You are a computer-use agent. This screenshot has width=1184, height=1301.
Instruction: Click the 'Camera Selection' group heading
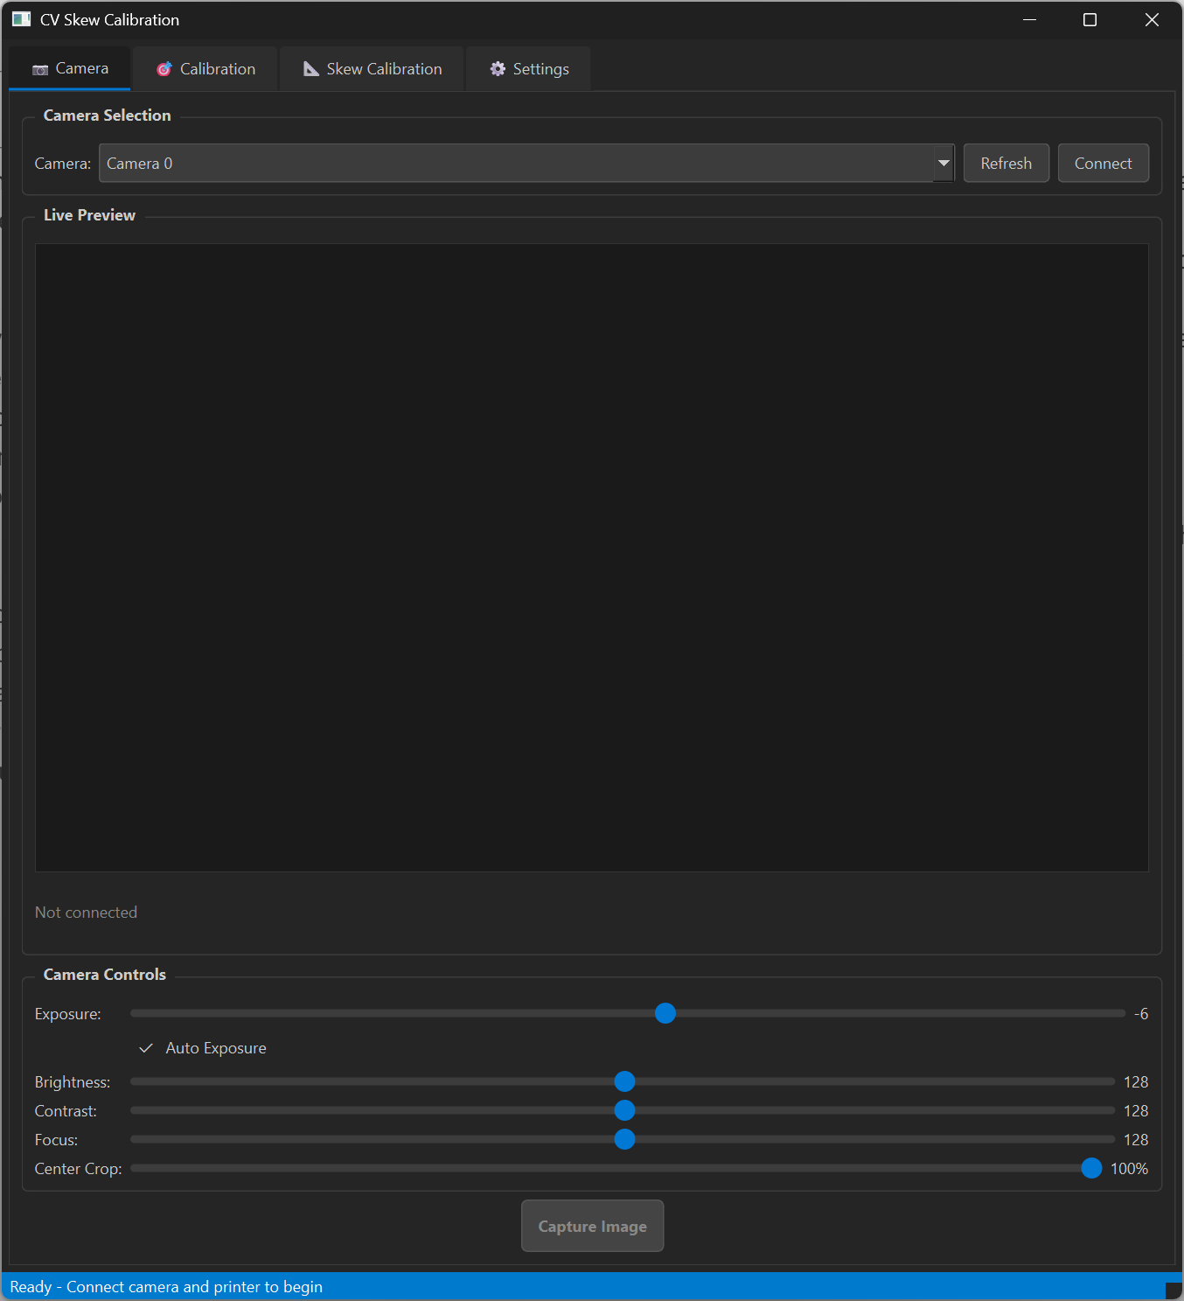(108, 115)
